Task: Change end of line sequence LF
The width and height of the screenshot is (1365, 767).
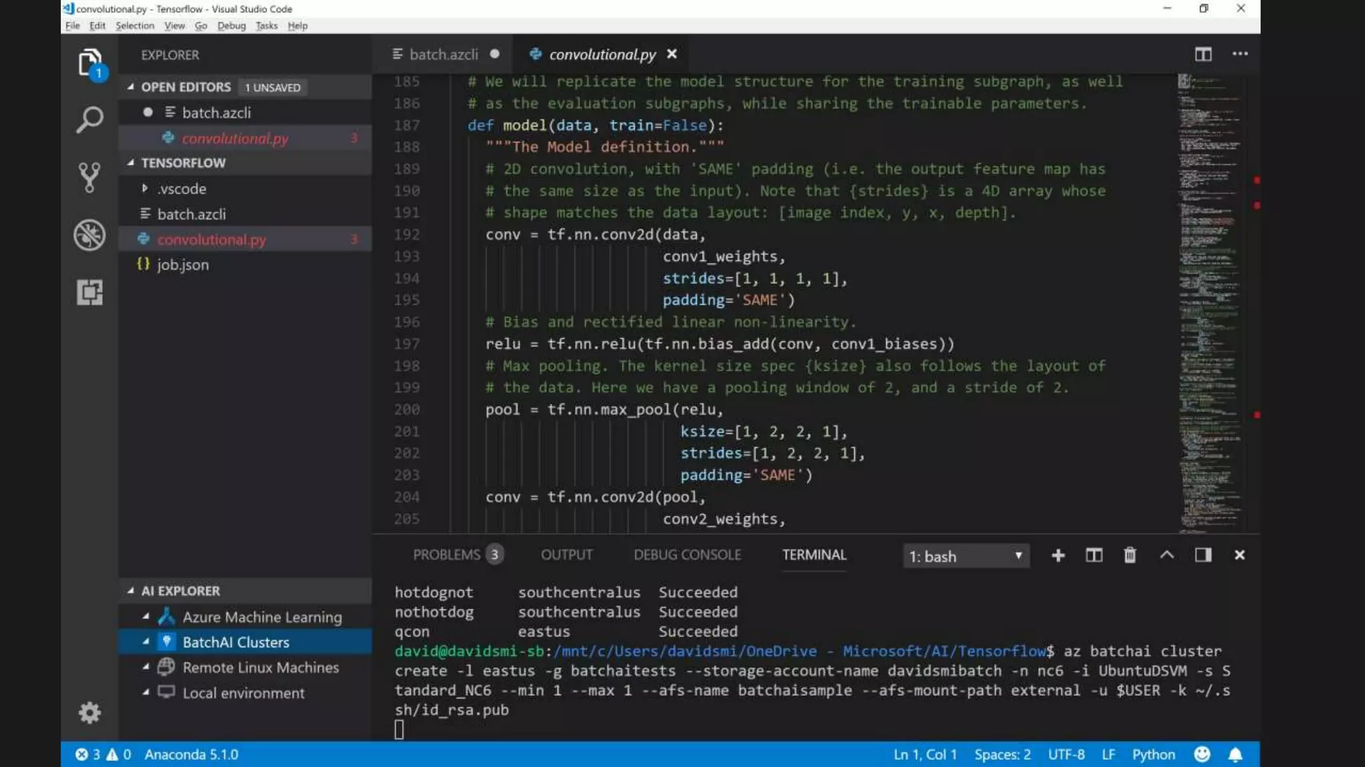Action: click(x=1108, y=754)
